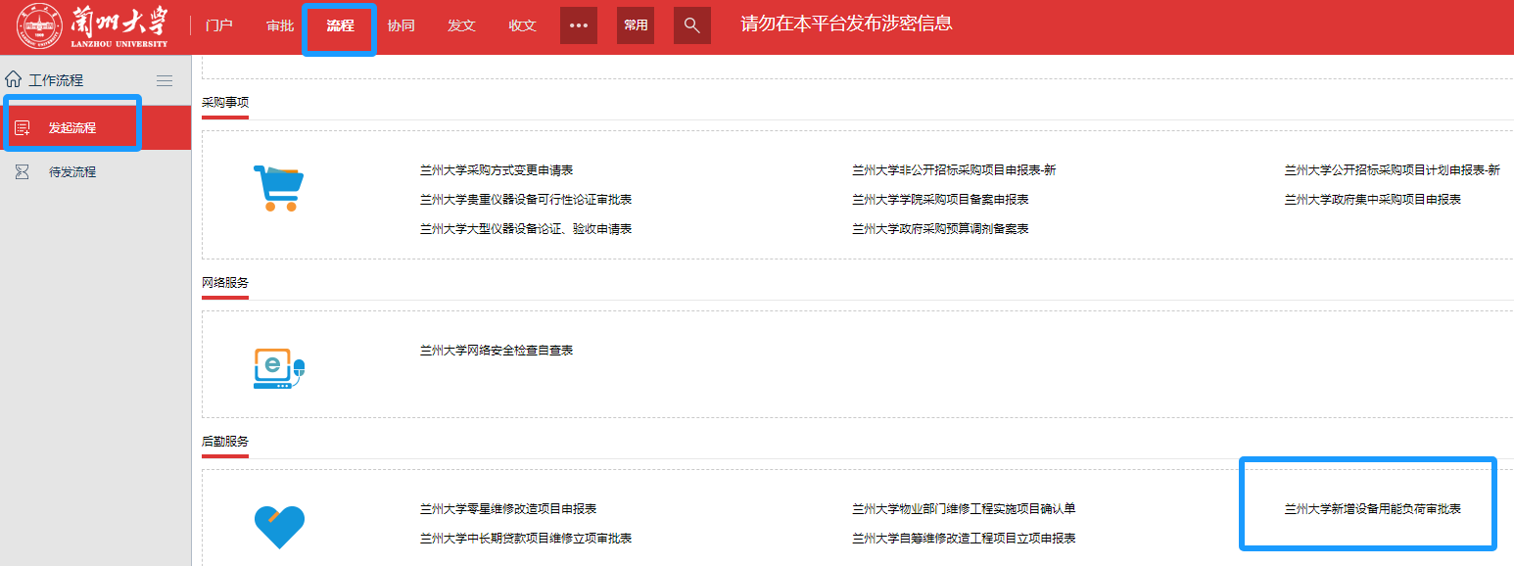Image resolution: width=1514 pixels, height=566 pixels.
Task: Click the 请勿在本平台发布涉密信息 notice
Action: [x=846, y=24]
